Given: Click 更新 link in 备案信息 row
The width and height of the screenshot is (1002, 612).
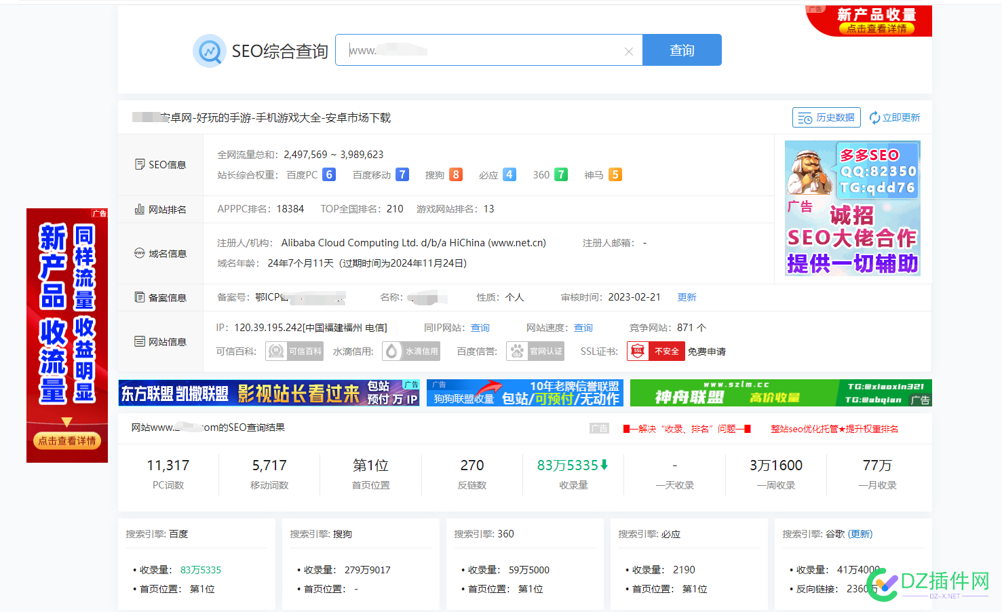Looking at the screenshot, I should (687, 297).
